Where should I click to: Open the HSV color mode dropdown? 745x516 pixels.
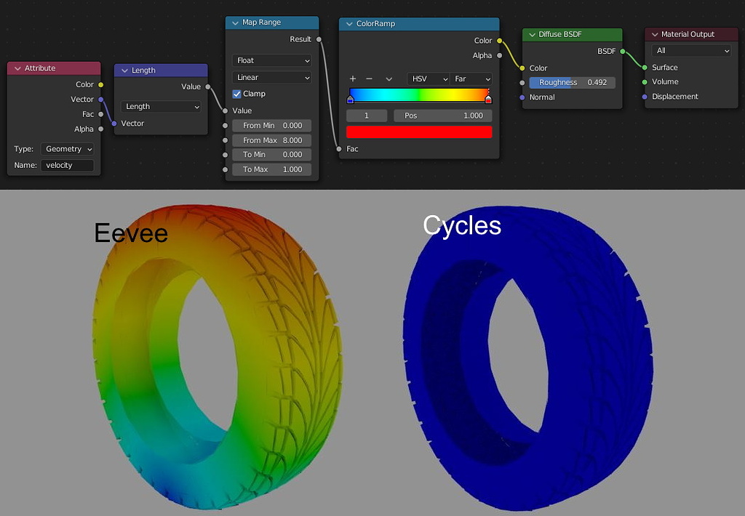tap(428, 78)
